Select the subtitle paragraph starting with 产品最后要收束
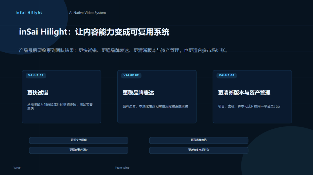 click(123, 50)
